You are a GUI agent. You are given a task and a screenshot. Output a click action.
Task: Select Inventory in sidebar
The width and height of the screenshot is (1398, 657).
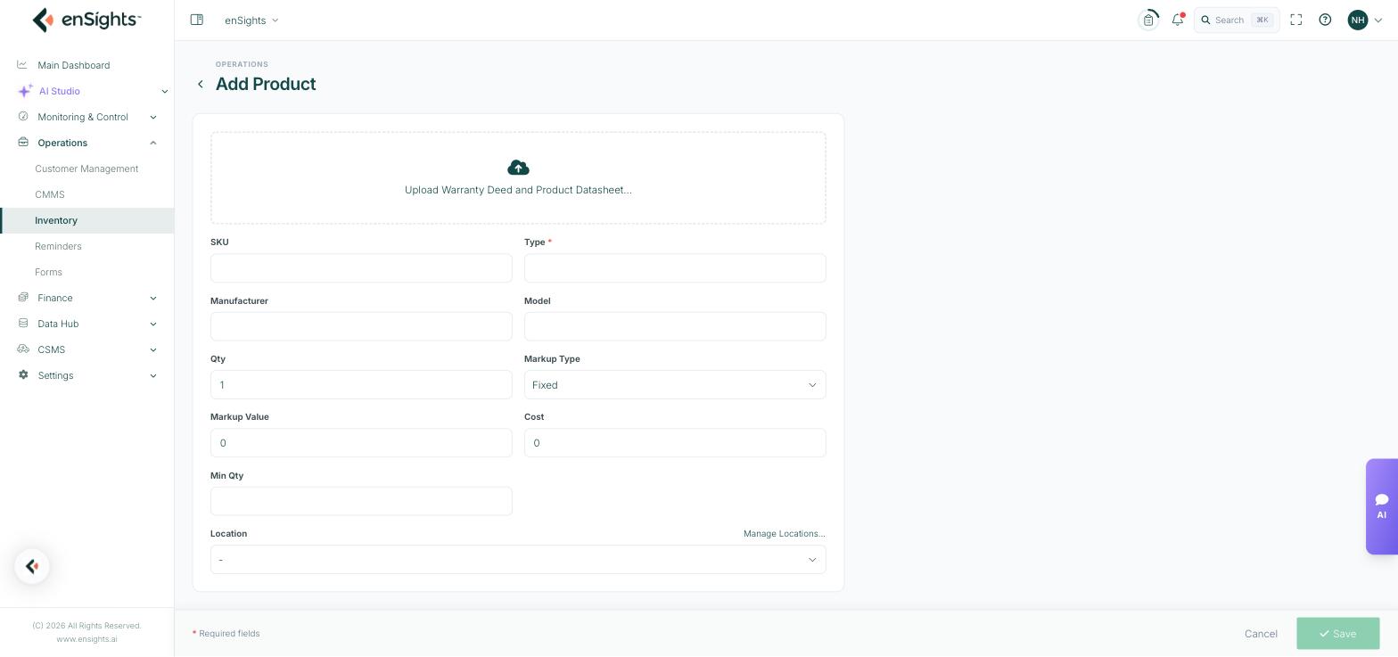(x=87, y=220)
